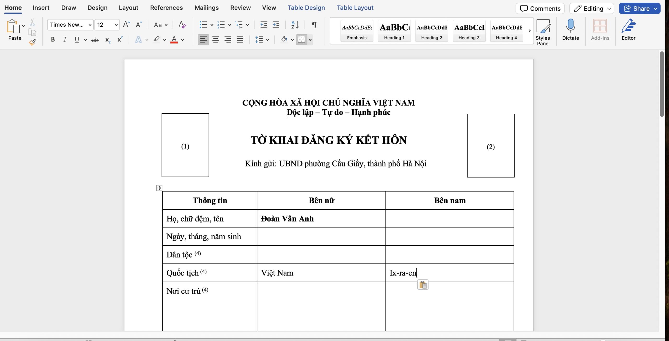The height and width of the screenshot is (341, 669).
Task: Click the Share button
Action: 639,8
